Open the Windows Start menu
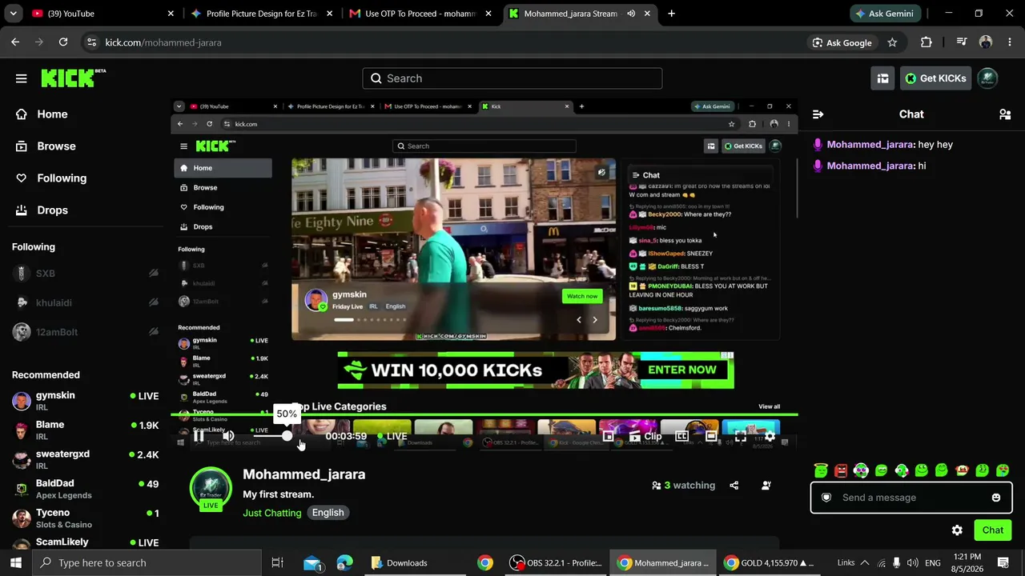The width and height of the screenshot is (1025, 576). (x=15, y=562)
